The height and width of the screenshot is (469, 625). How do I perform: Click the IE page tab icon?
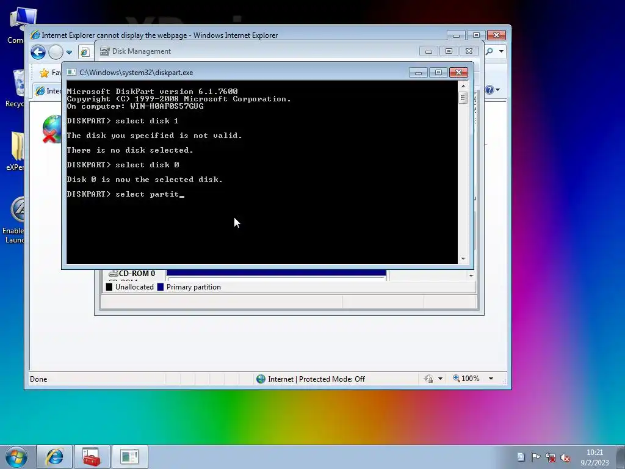tap(40, 91)
